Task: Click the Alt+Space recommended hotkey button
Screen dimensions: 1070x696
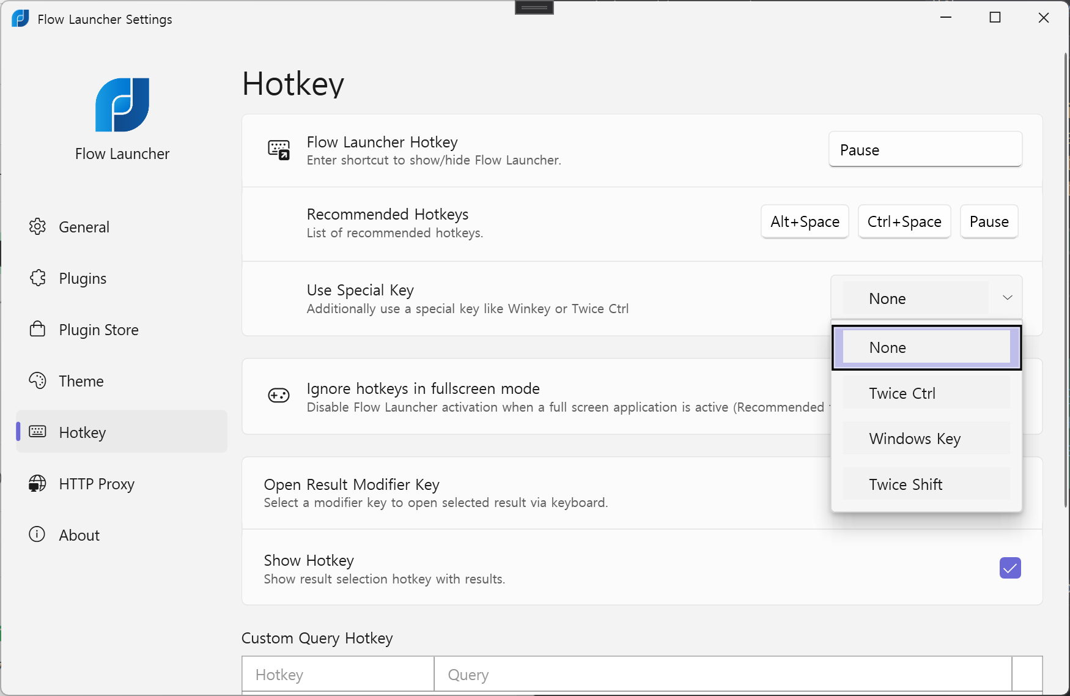Action: pyautogui.click(x=805, y=221)
